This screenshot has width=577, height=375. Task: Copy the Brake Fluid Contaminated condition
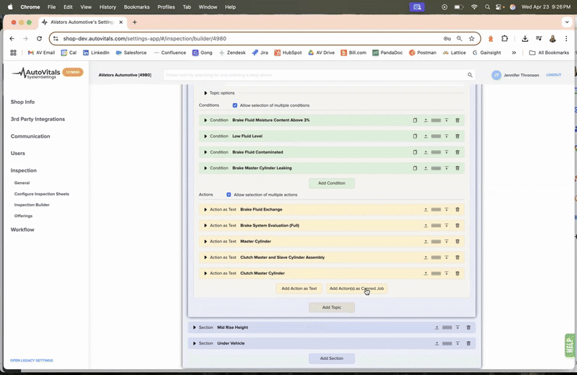click(x=415, y=152)
